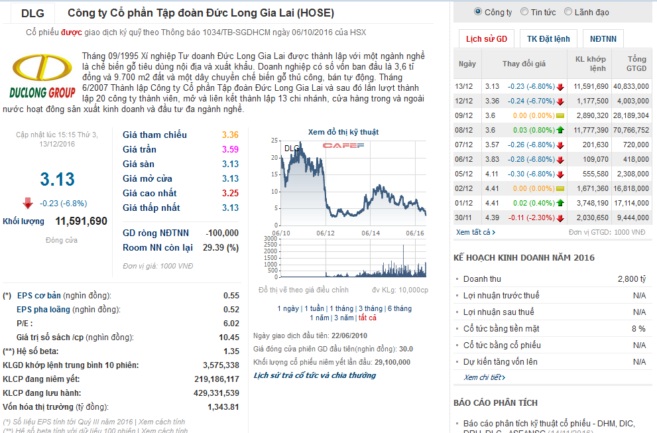Click the P/E value 6.02
This screenshot has height=433, width=657.
(x=231, y=324)
